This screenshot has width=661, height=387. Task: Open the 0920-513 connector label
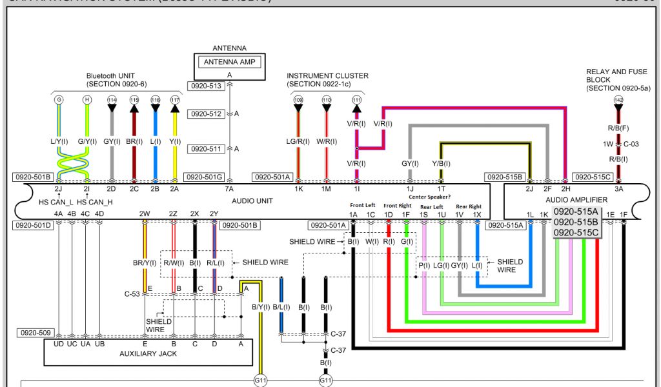pyautogui.click(x=205, y=86)
